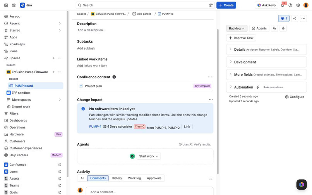Viewport: 312px width, 195px height.
Task: Click the share icon on the work item
Action: tap(295, 19)
